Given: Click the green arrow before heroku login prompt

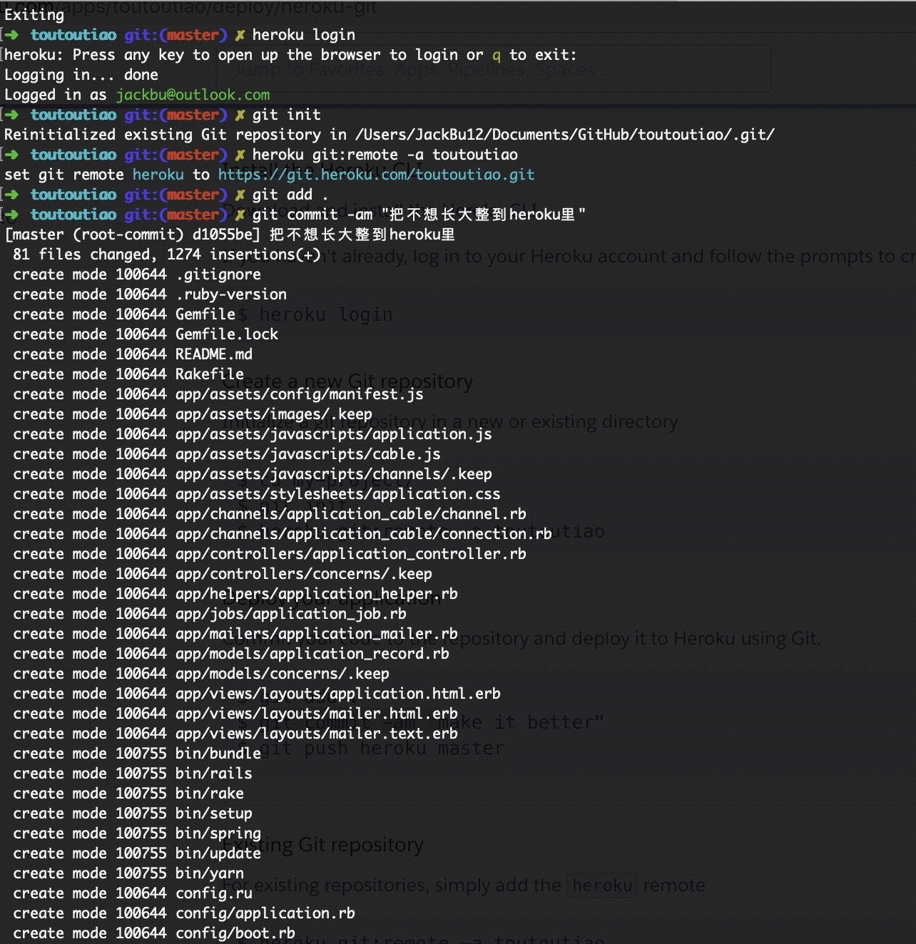Looking at the screenshot, I should click(x=12, y=35).
